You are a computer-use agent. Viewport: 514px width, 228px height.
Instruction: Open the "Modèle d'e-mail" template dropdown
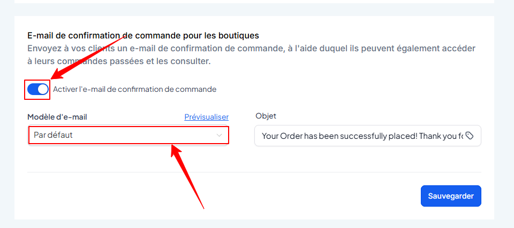click(x=128, y=135)
